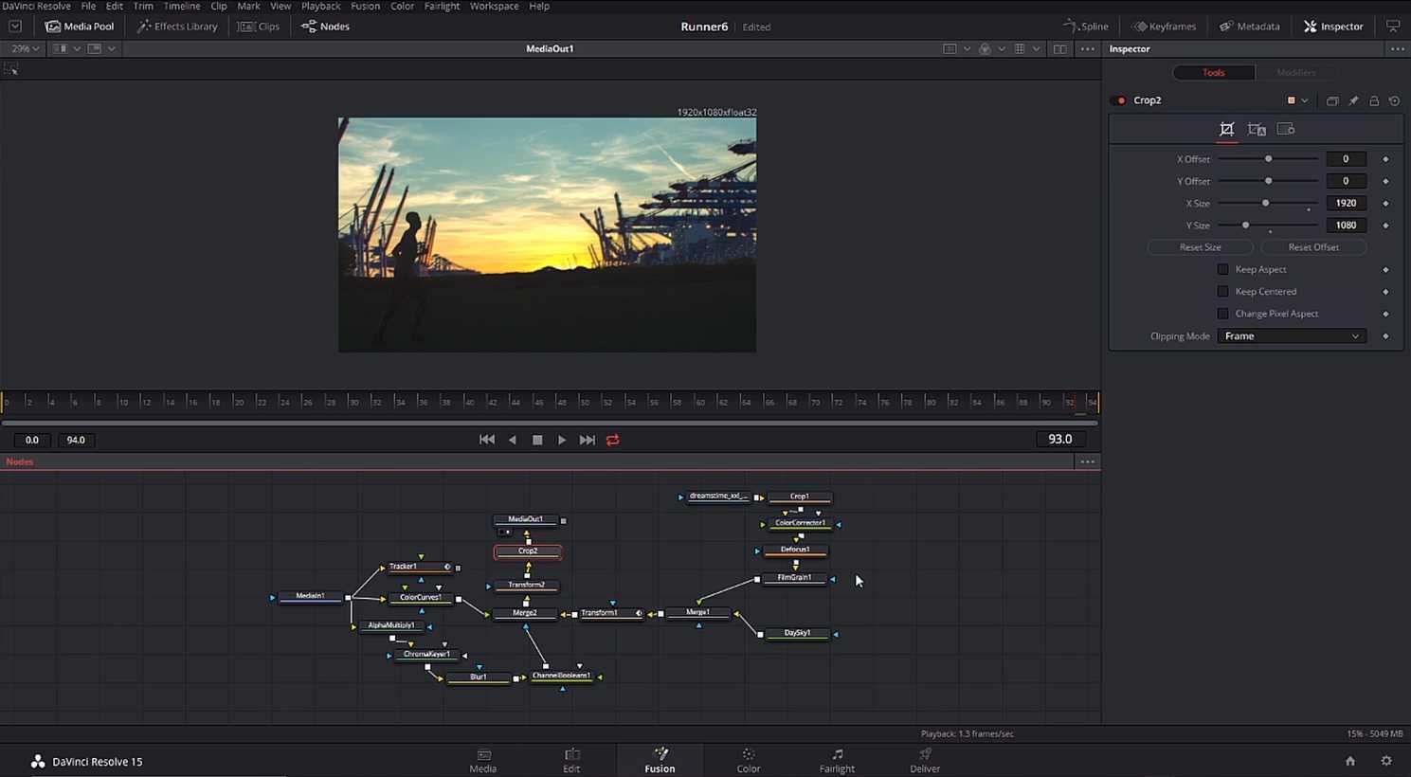Click the Reset Size button
This screenshot has height=777, width=1411.
(1200, 247)
